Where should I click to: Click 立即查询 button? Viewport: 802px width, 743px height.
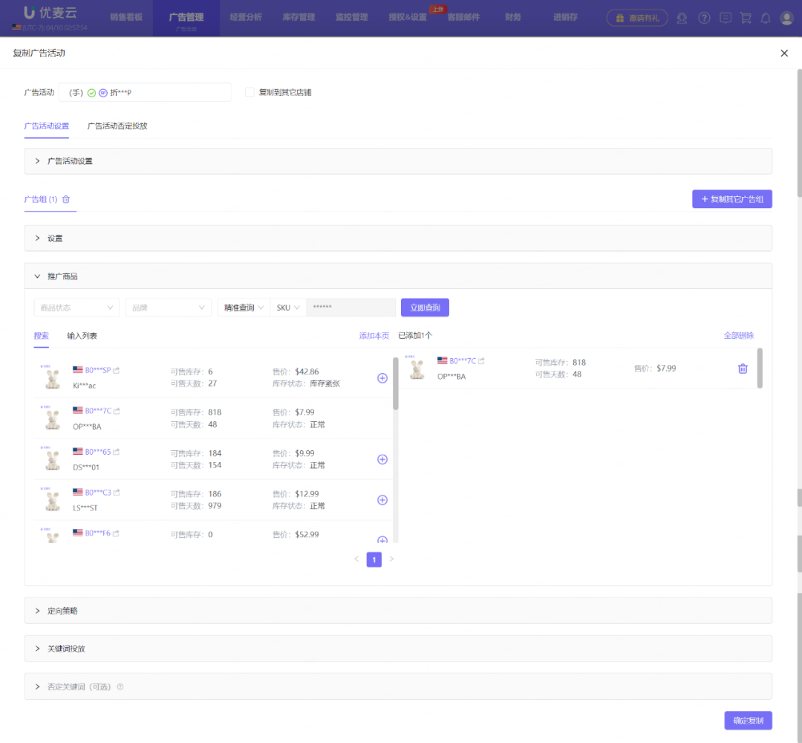pos(425,308)
